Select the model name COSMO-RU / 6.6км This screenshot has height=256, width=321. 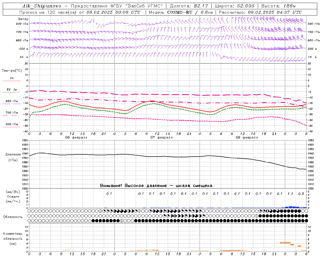click(190, 12)
